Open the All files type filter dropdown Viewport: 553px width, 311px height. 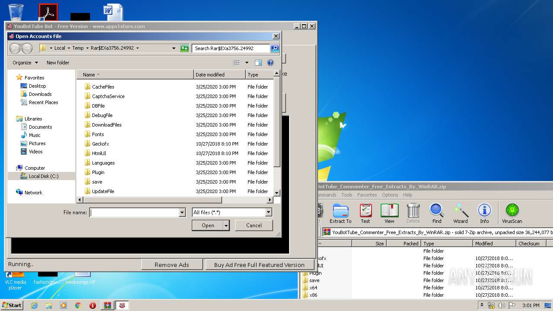coord(268,213)
